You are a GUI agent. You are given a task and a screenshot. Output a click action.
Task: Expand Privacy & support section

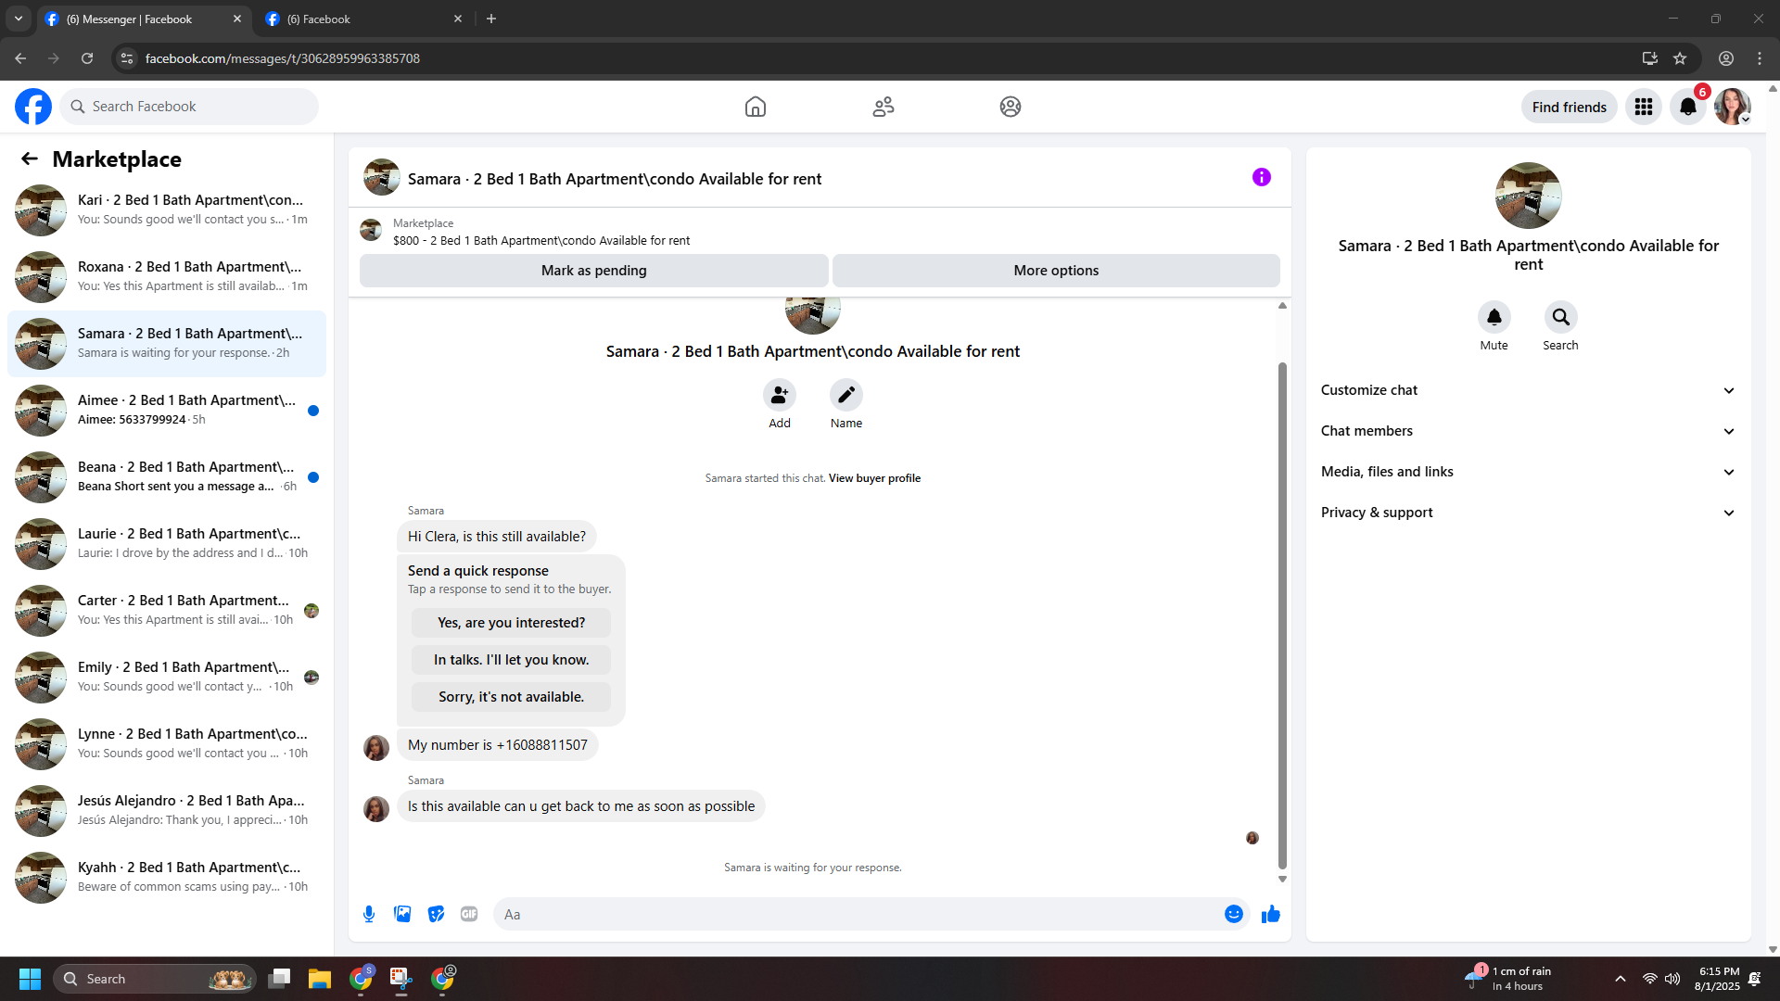1528,513
